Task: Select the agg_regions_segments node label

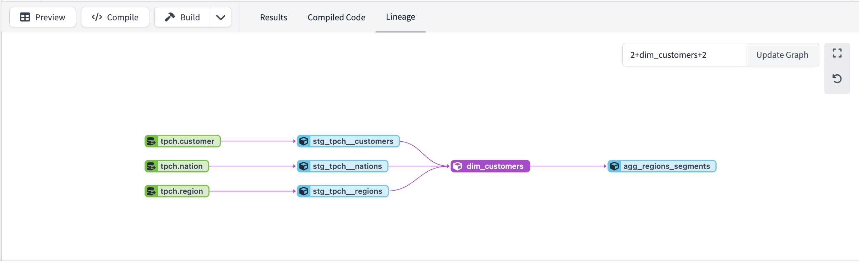Action: pyautogui.click(x=667, y=166)
